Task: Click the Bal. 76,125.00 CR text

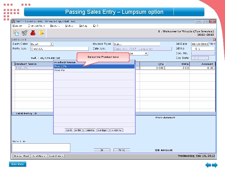Action: [45, 58]
